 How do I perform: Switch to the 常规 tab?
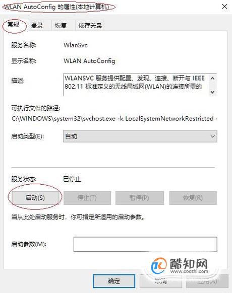14,25
